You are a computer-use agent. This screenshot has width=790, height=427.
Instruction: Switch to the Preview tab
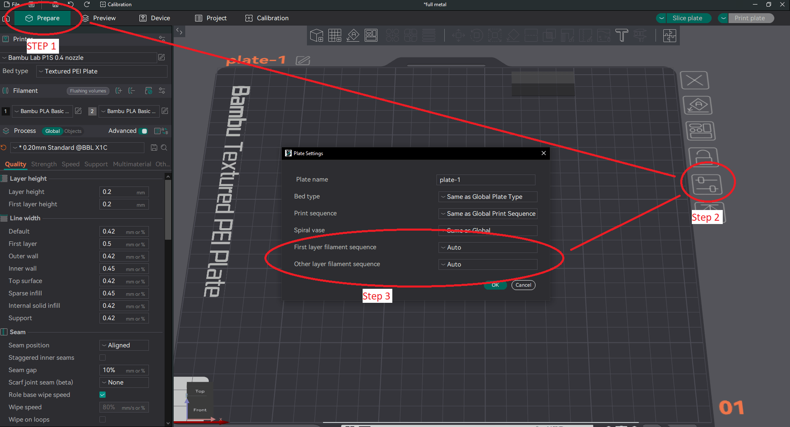coord(99,18)
